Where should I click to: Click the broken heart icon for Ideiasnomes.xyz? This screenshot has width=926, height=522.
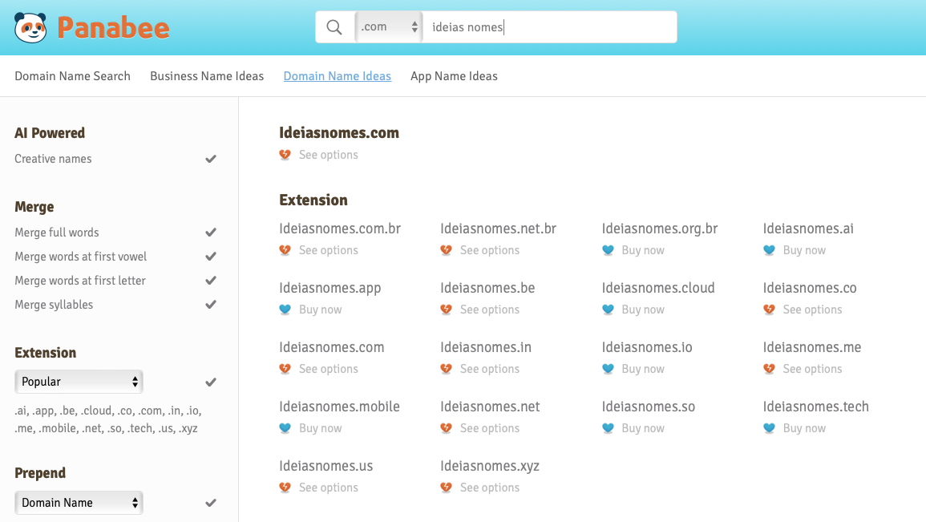coord(447,488)
